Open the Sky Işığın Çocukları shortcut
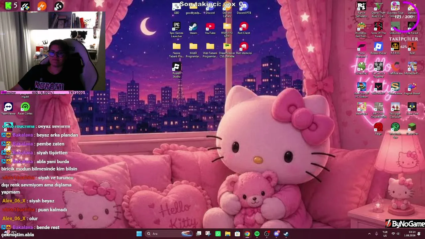The height and width of the screenshot is (239, 425). tap(395, 111)
